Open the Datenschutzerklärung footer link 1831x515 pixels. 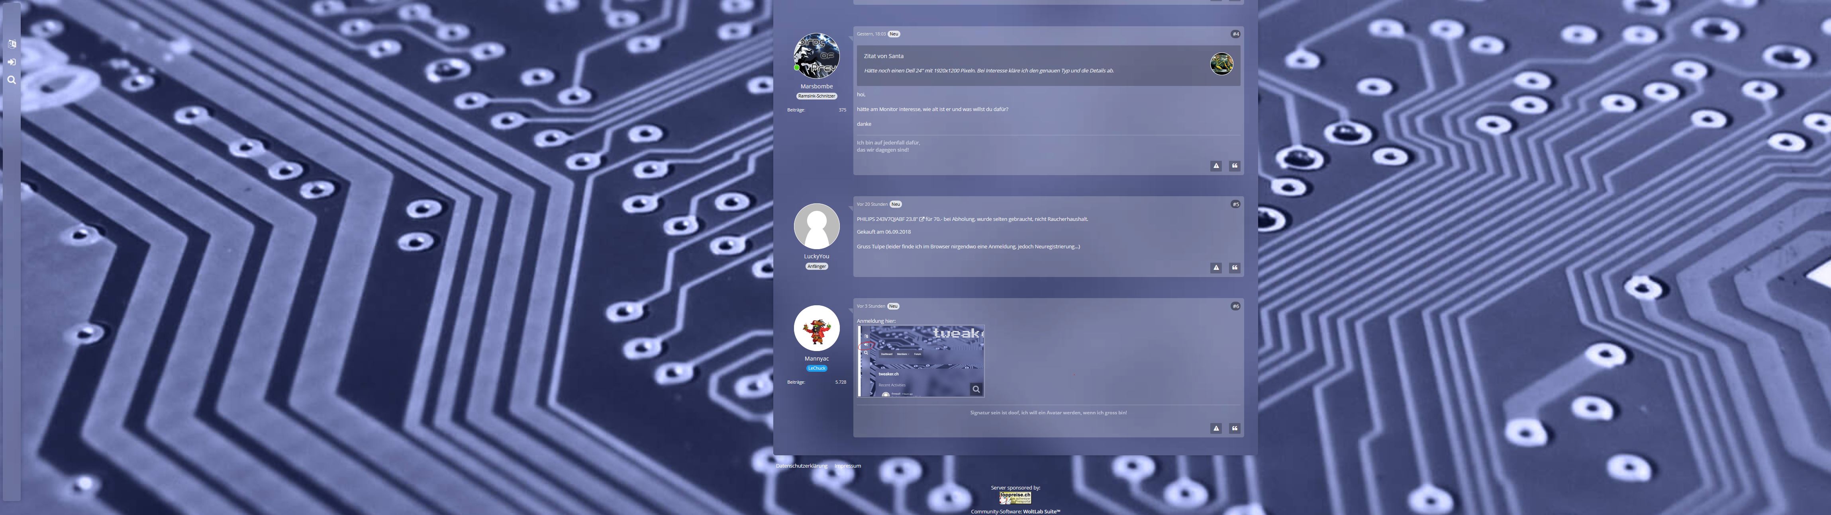[x=801, y=466]
